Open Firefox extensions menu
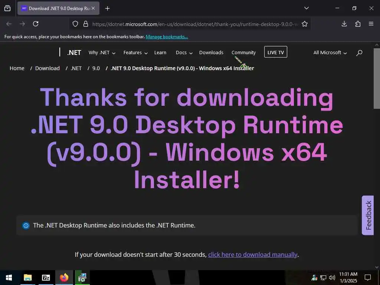This screenshot has height=285, width=380. (358, 24)
